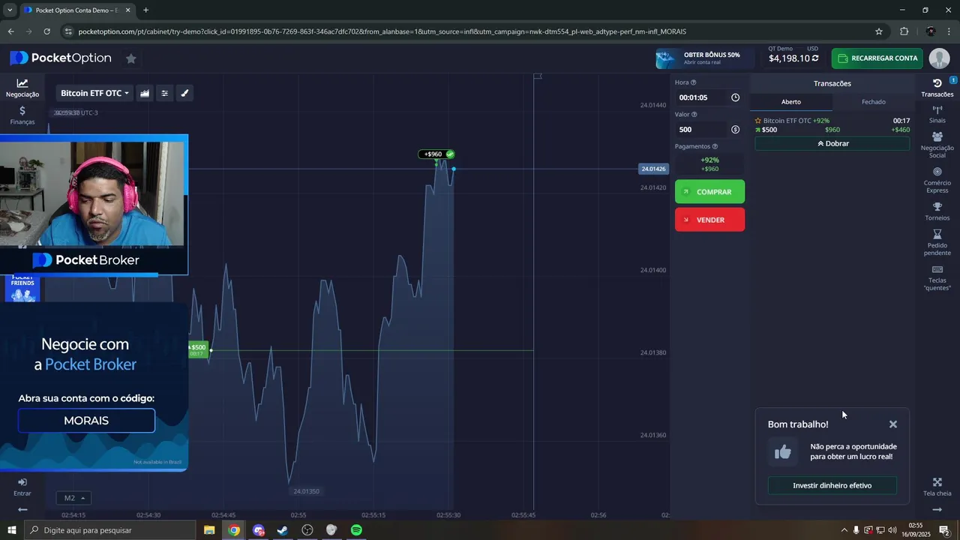Select the Pocket Option Conta Demo browser tab

76,10
